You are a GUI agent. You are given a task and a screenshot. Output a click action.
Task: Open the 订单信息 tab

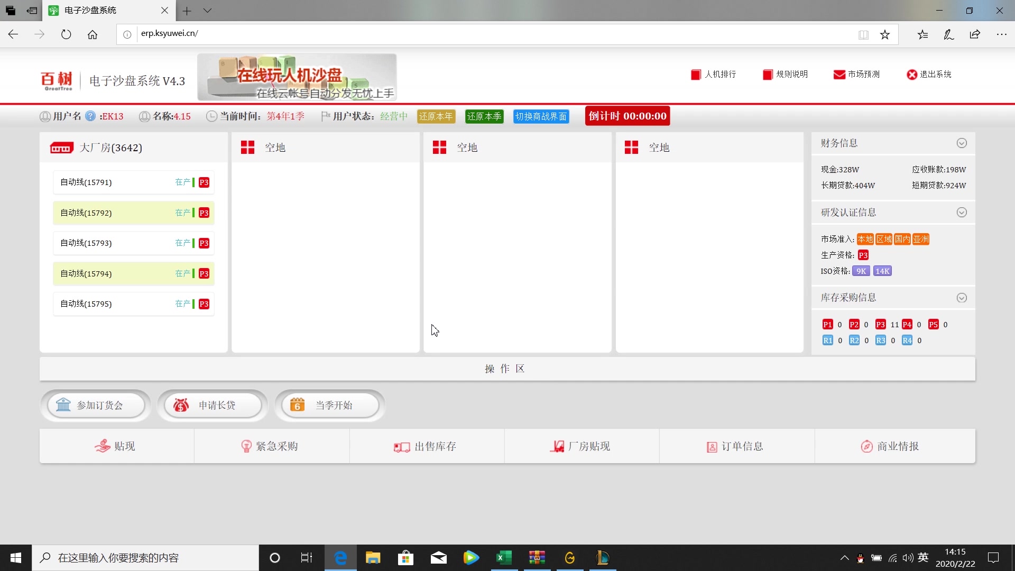tap(736, 446)
